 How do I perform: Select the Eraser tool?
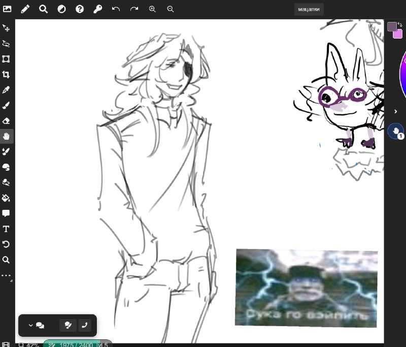(x=6, y=121)
